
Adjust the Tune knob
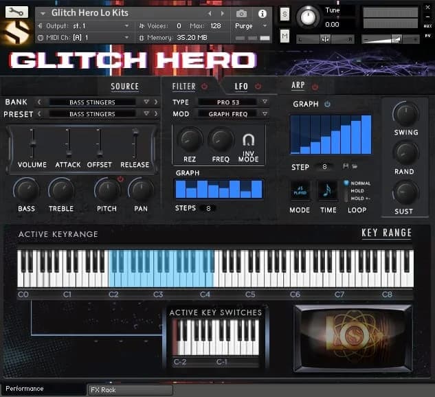[x=308, y=16]
